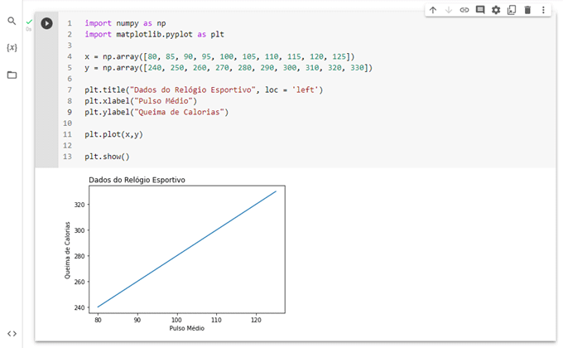Viewport: 563px width, 348px height.
Task: Move cell down with arrow icon
Action: [448, 10]
